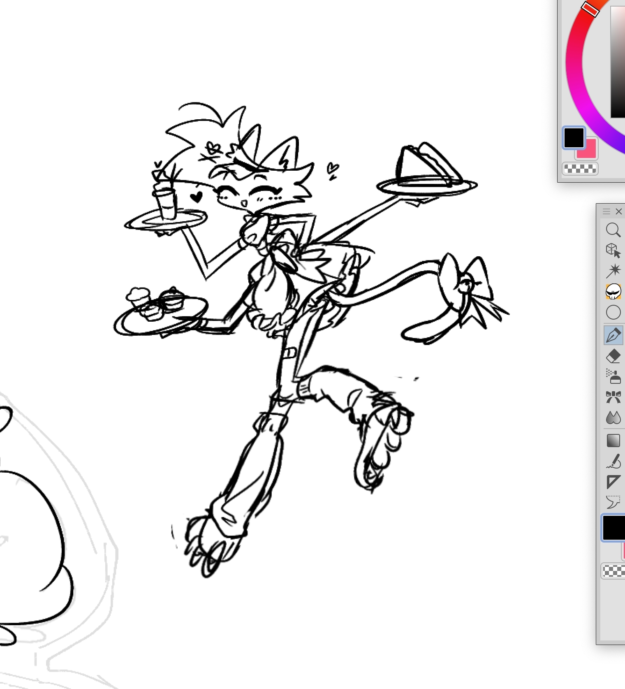Choose the triangle Ruler tool

tap(613, 482)
